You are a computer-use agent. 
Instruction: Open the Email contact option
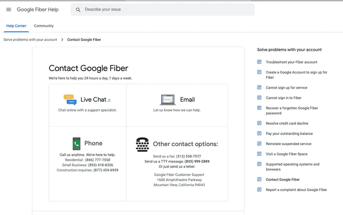[188, 100]
